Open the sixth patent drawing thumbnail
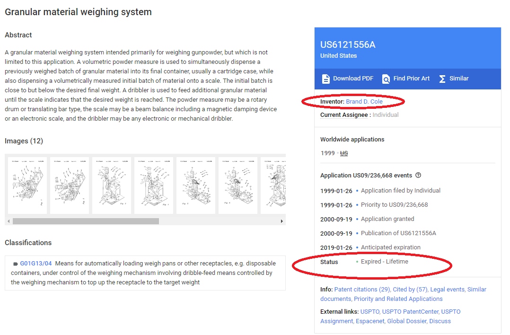The image size is (510, 335). click(x=238, y=185)
